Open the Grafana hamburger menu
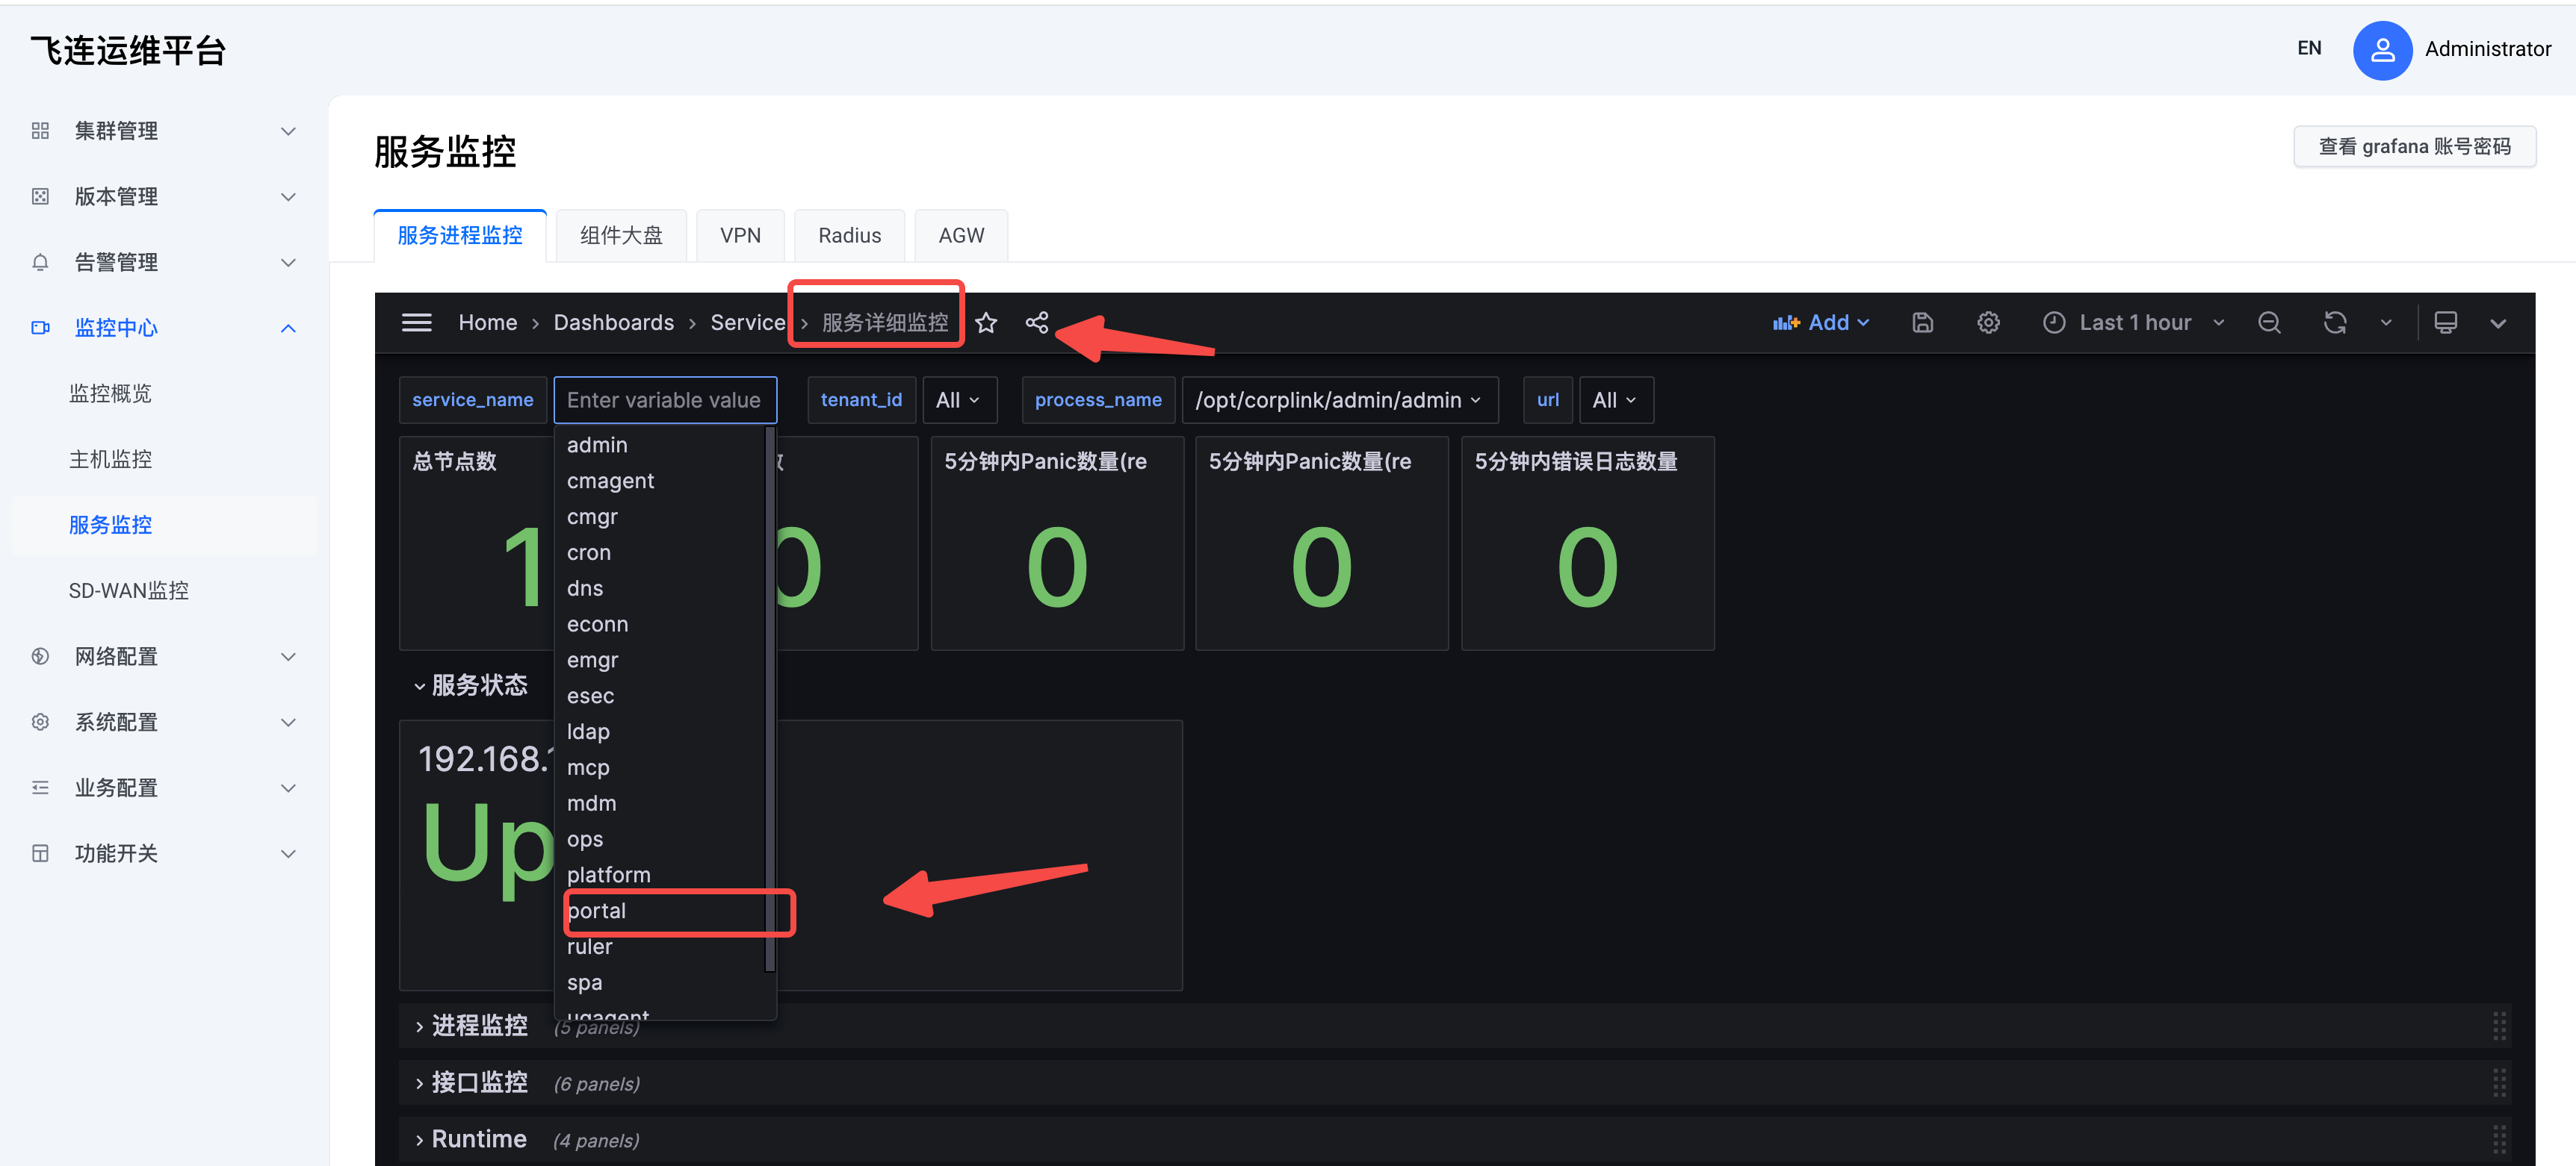The image size is (2576, 1166). [416, 322]
